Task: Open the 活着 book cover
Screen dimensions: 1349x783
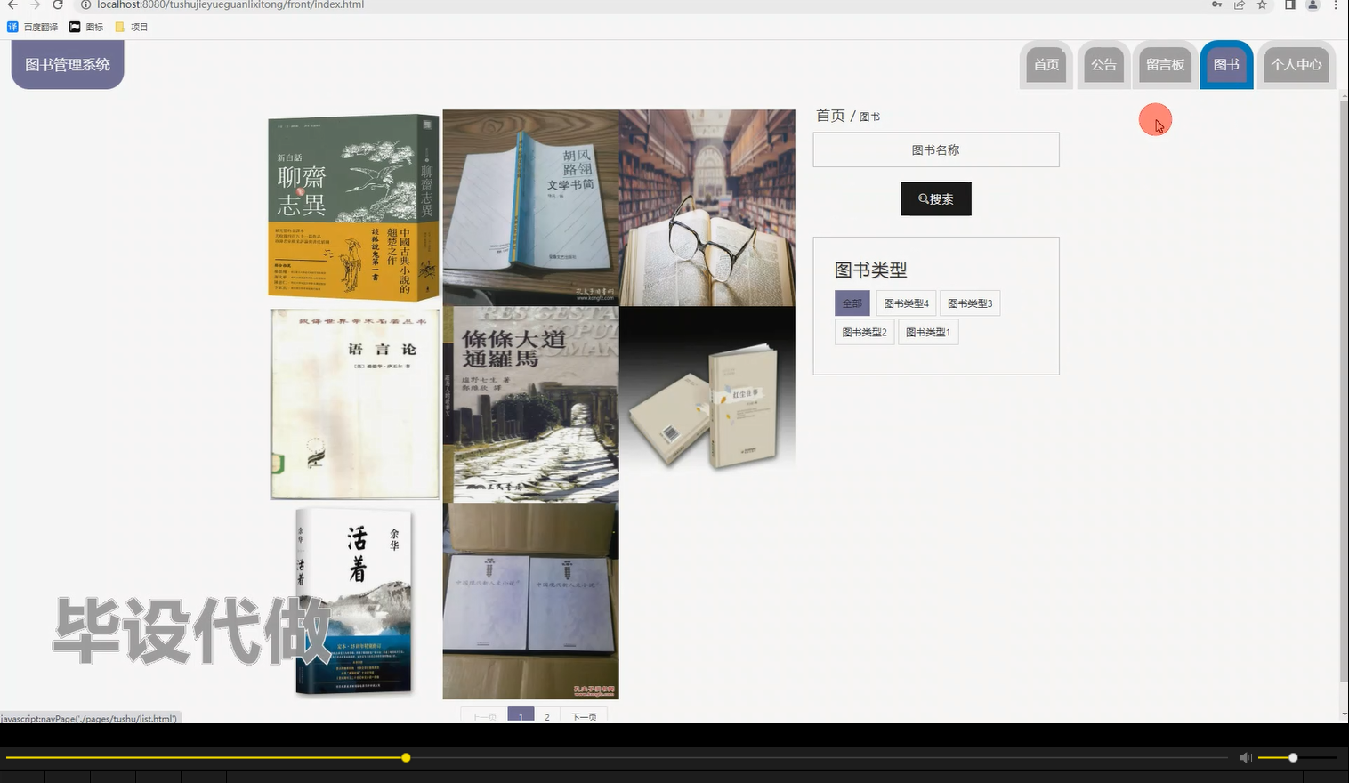Action: tap(354, 601)
